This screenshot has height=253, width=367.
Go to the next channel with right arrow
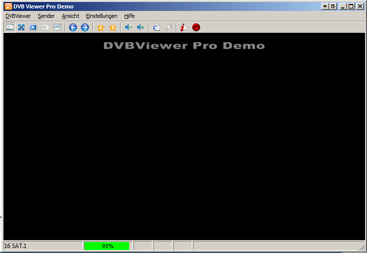[x=85, y=27]
